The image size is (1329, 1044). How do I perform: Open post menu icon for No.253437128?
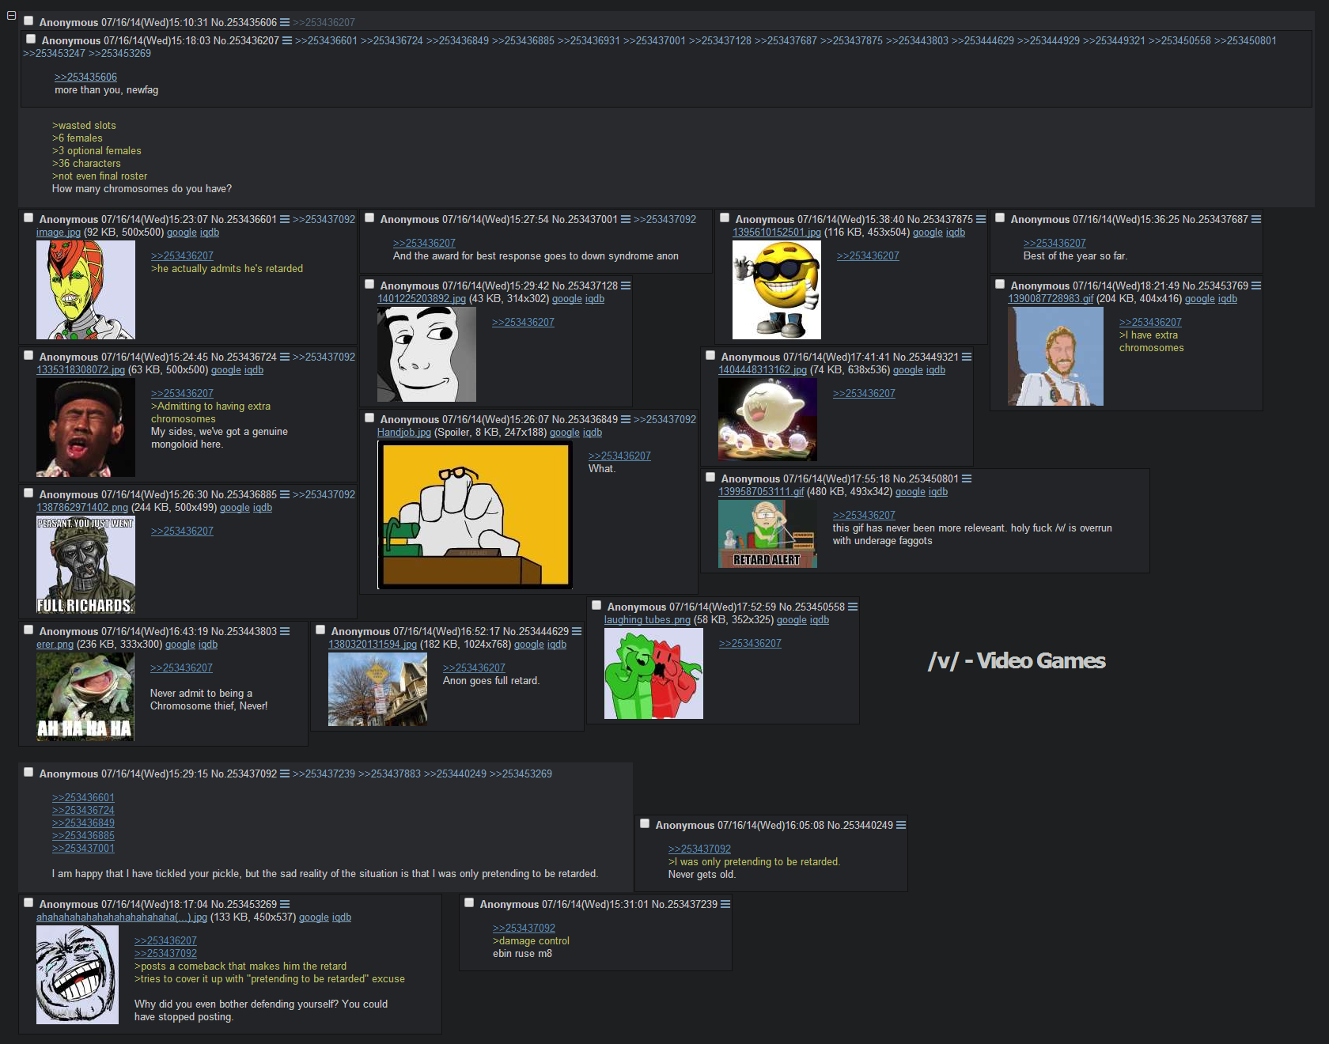(626, 286)
